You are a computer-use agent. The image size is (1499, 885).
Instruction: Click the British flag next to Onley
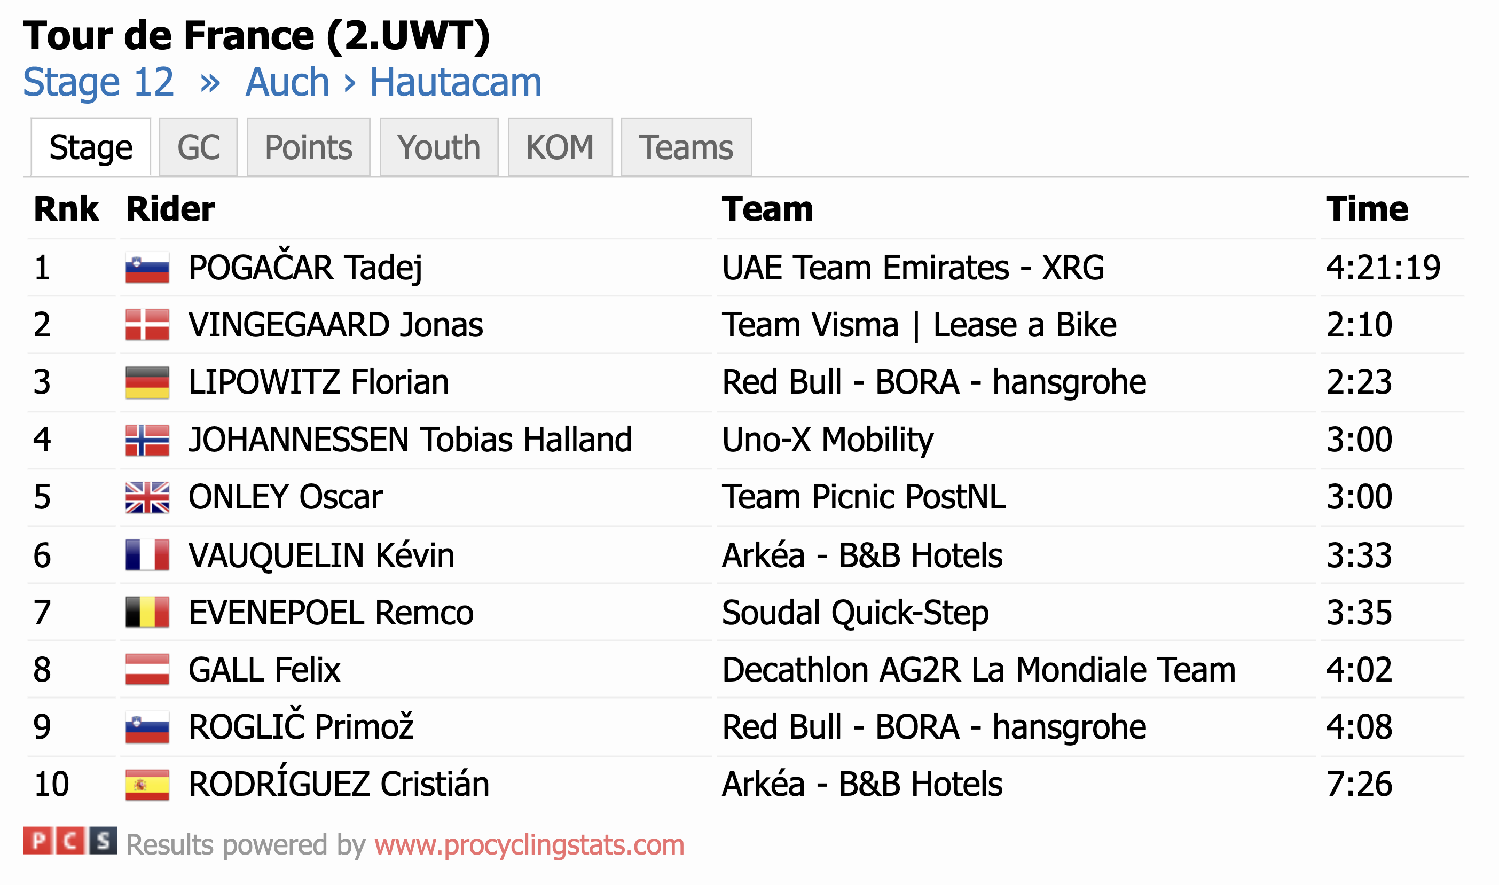(147, 497)
